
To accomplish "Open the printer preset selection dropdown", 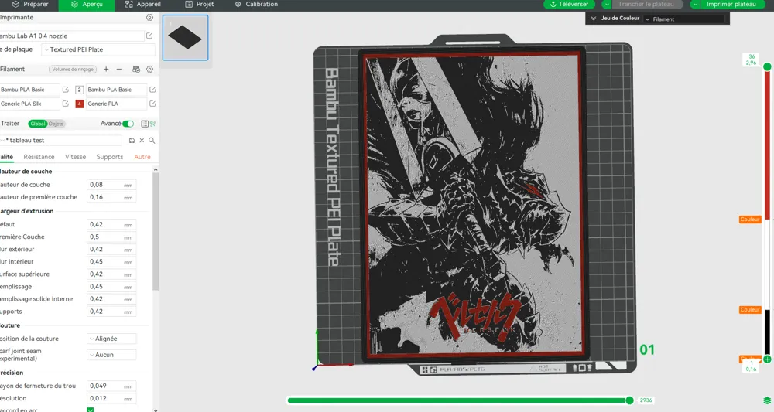I will click(71, 36).
